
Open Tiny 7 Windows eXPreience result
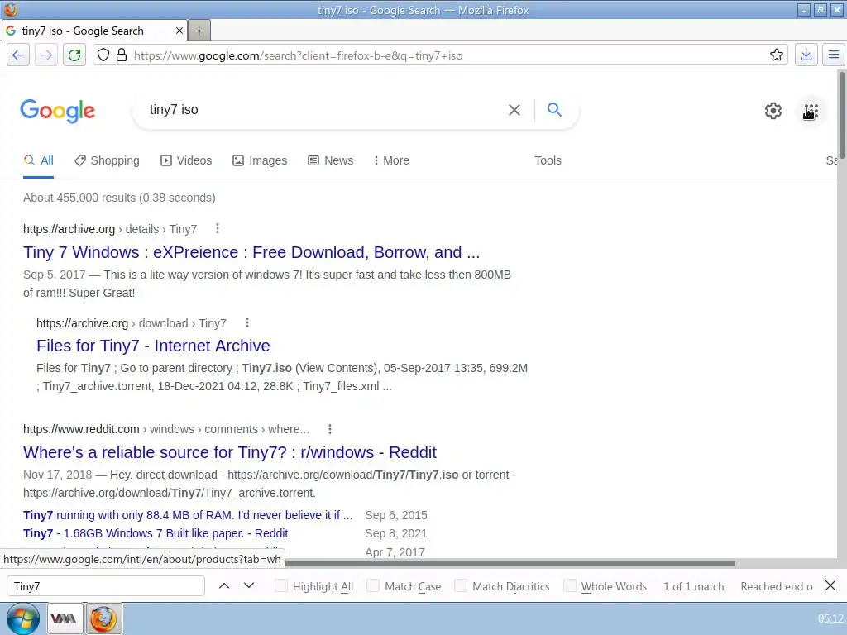click(251, 252)
